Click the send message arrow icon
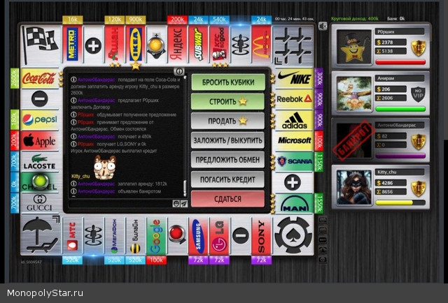This screenshot has height=303, width=448. [184, 204]
